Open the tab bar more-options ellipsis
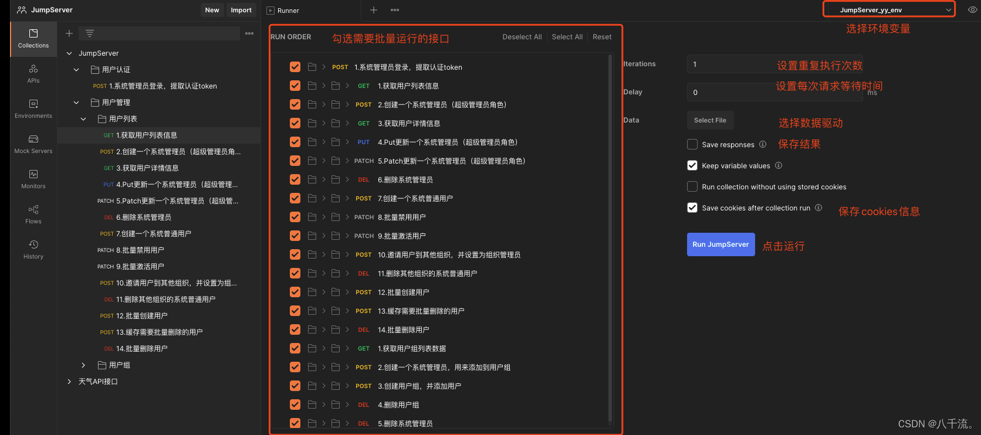Screen dimensions: 981x435 coord(395,10)
